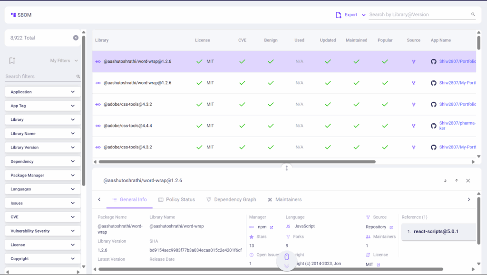Viewport: 487px width, 275px height.
Task: Sort by the Popular column header
Action: (x=385, y=40)
